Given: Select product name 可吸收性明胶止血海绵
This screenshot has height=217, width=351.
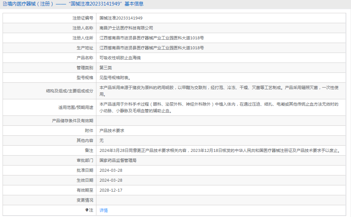Looking at the screenshot, I should pos(120,58).
